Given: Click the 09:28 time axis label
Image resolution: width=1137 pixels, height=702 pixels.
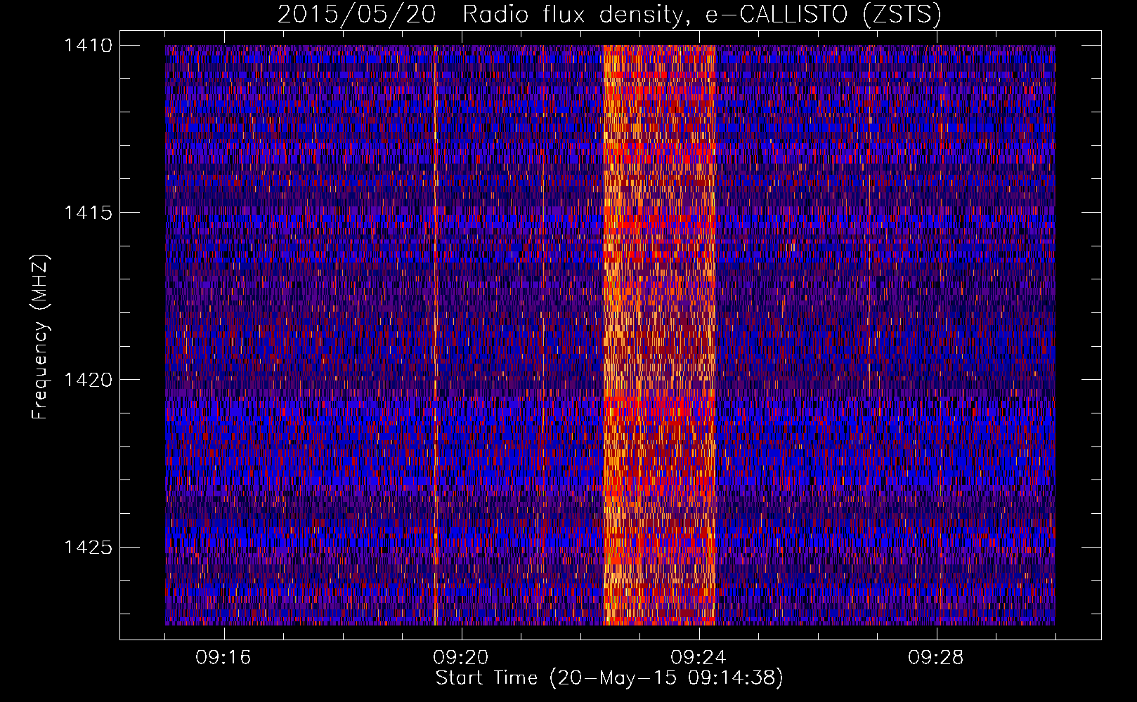Looking at the screenshot, I should pos(936,658).
